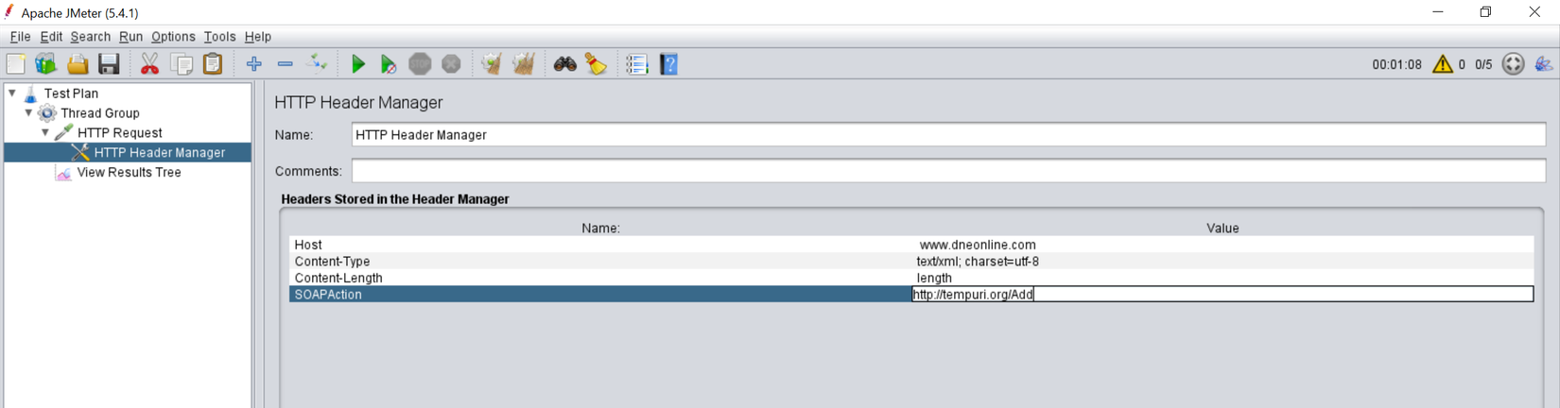The image size is (1560, 408).
Task: Reset search with the brush icon
Action: tap(596, 64)
